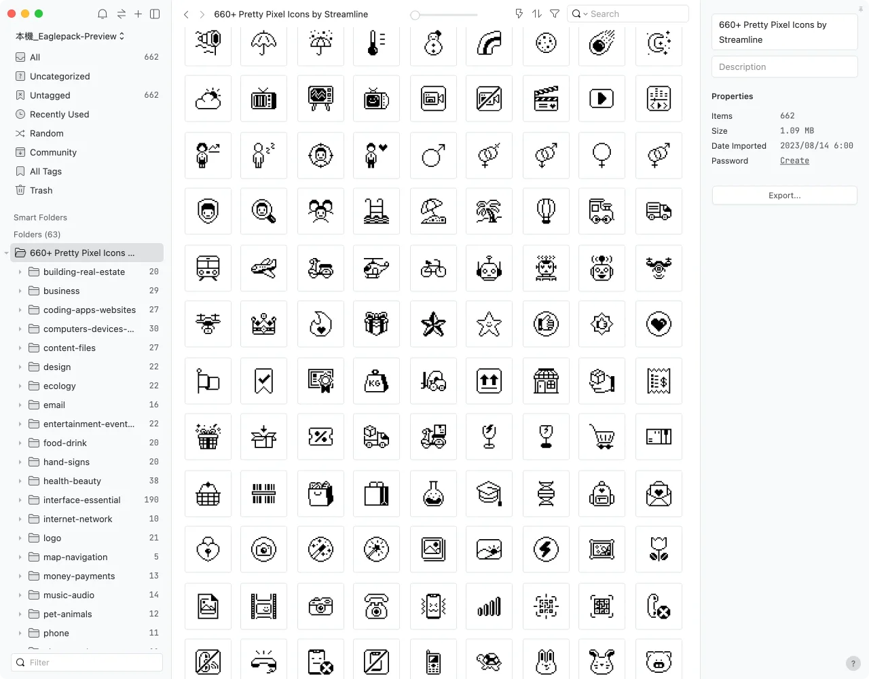
Task: Open the Trash sidebar item
Action: point(41,190)
